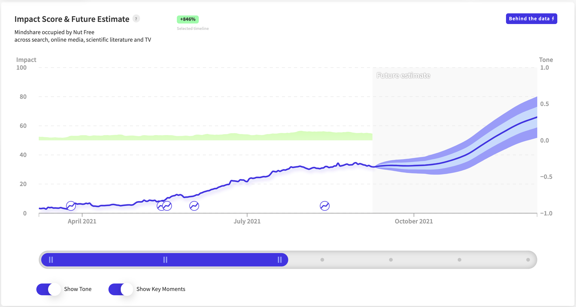Click the rightmost of the two overlapping markers
576x307 pixels.
tap(168, 206)
